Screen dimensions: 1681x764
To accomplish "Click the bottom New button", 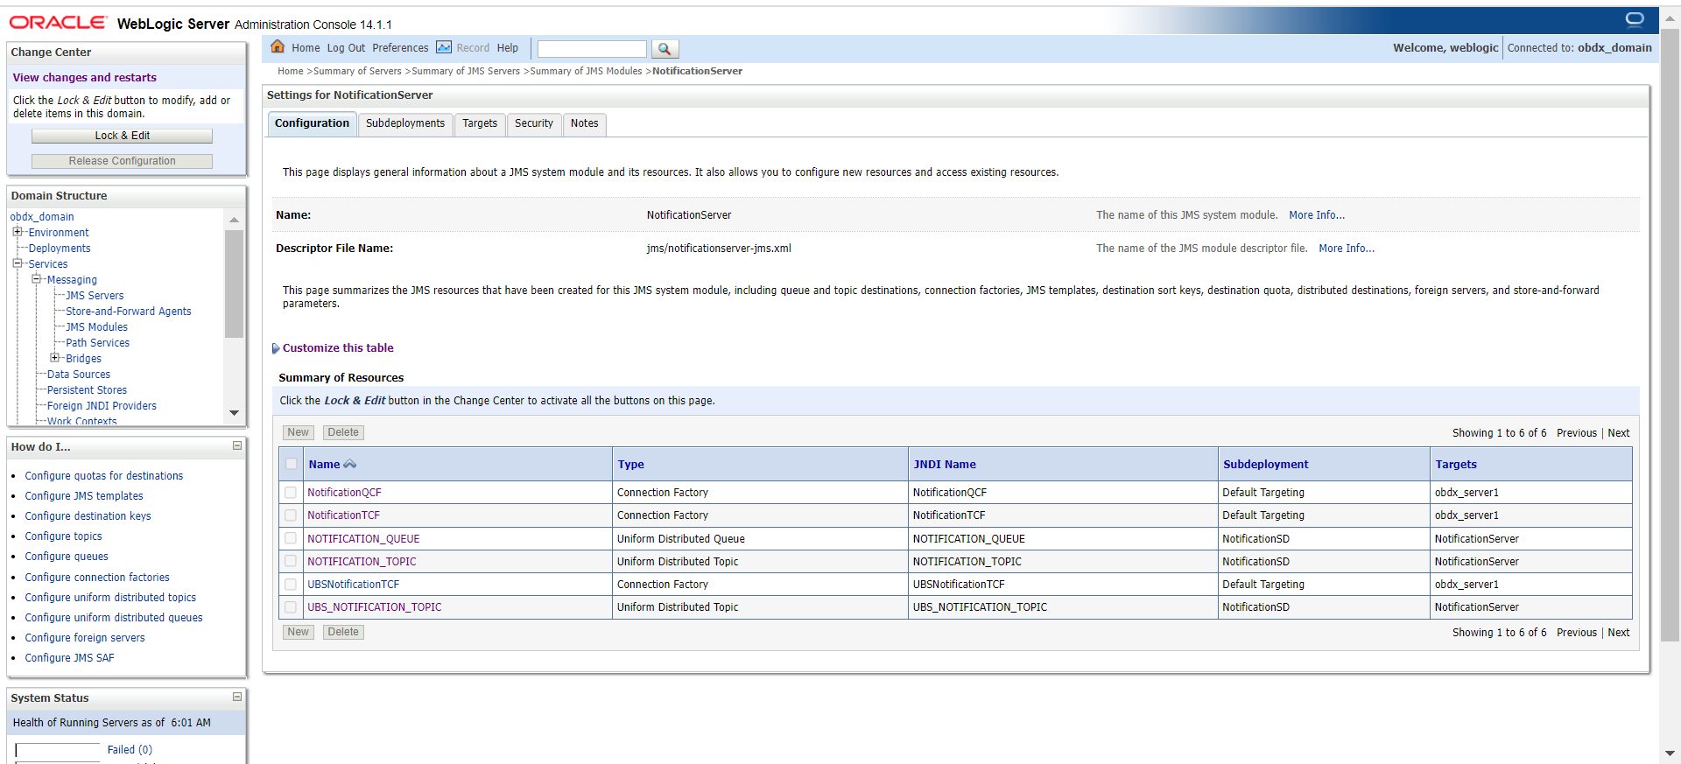I will click(299, 632).
